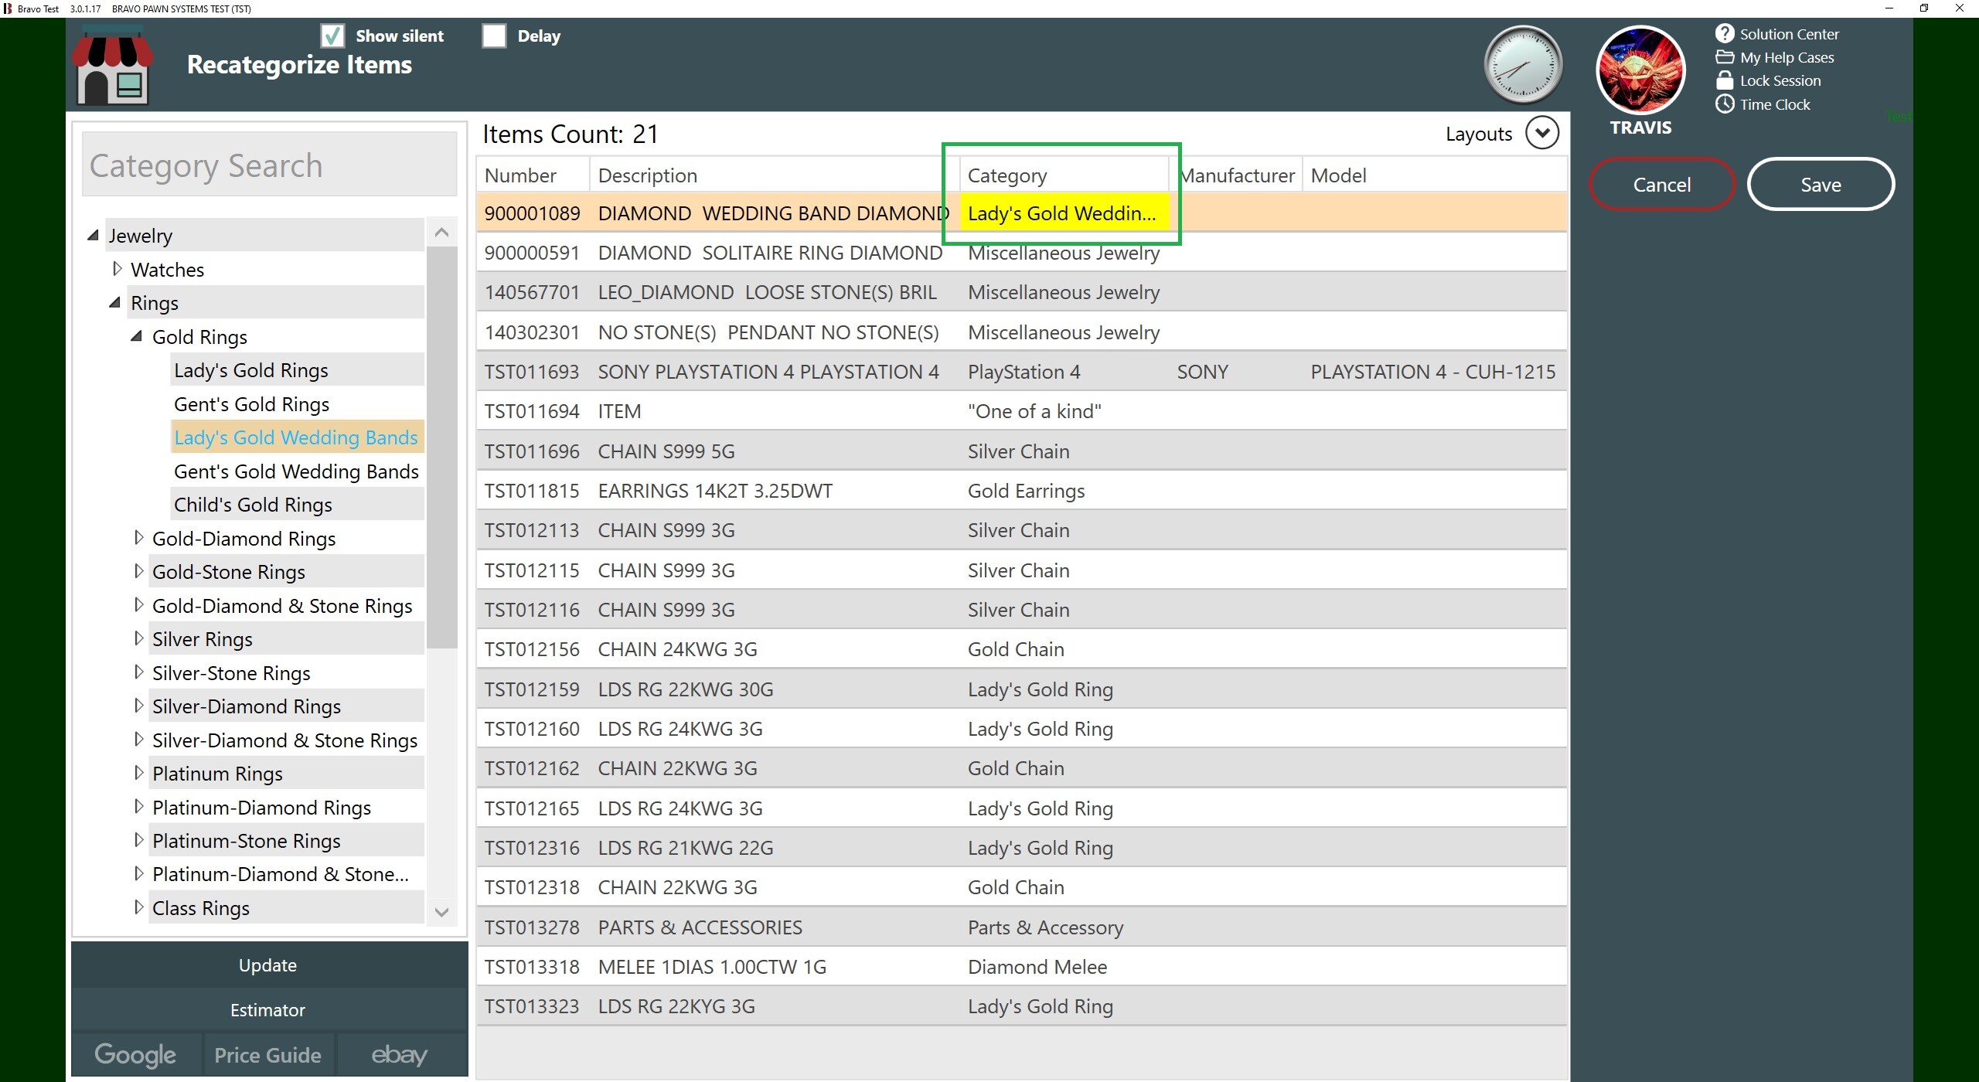The height and width of the screenshot is (1082, 1979).
Task: Select row TST013323 LDS RG 22KYG
Action: click(x=1022, y=1006)
